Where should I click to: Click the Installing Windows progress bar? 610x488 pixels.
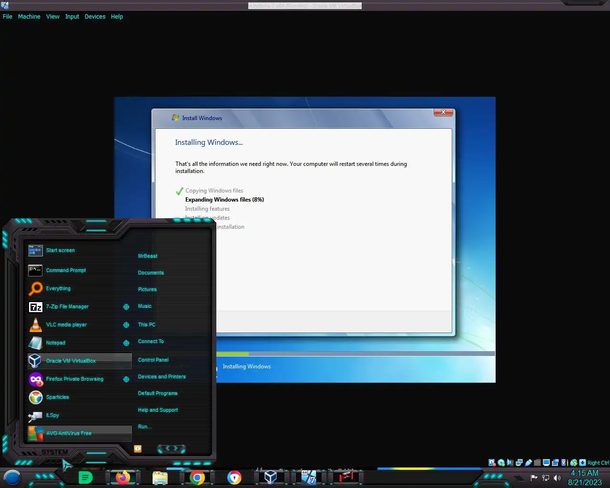click(x=356, y=354)
